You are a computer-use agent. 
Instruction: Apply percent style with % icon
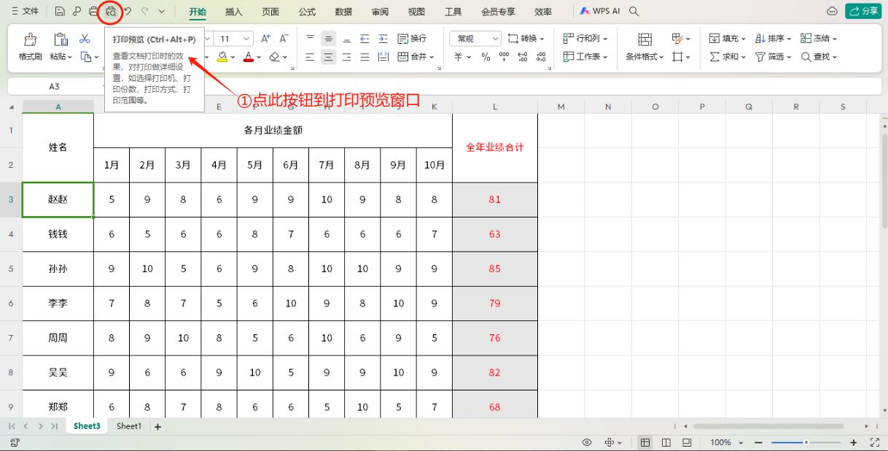(486, 56)
